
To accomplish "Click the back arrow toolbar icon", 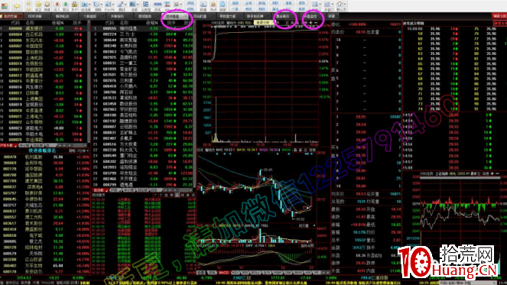I will click(17, 6).
